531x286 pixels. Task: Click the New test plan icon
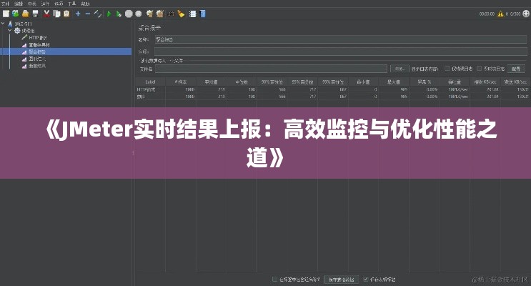pos(4,13)
